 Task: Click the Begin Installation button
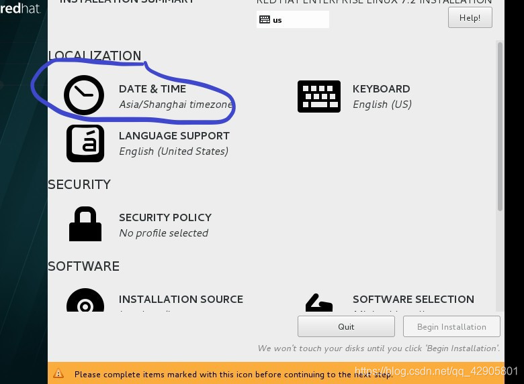451,326
